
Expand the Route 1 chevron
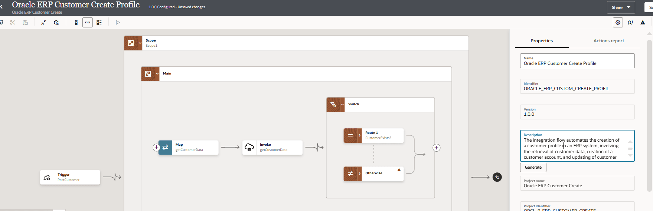point(359,136)
